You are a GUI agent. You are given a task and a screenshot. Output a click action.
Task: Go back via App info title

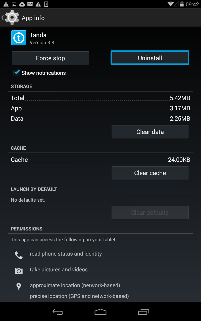tap(33, 18)
